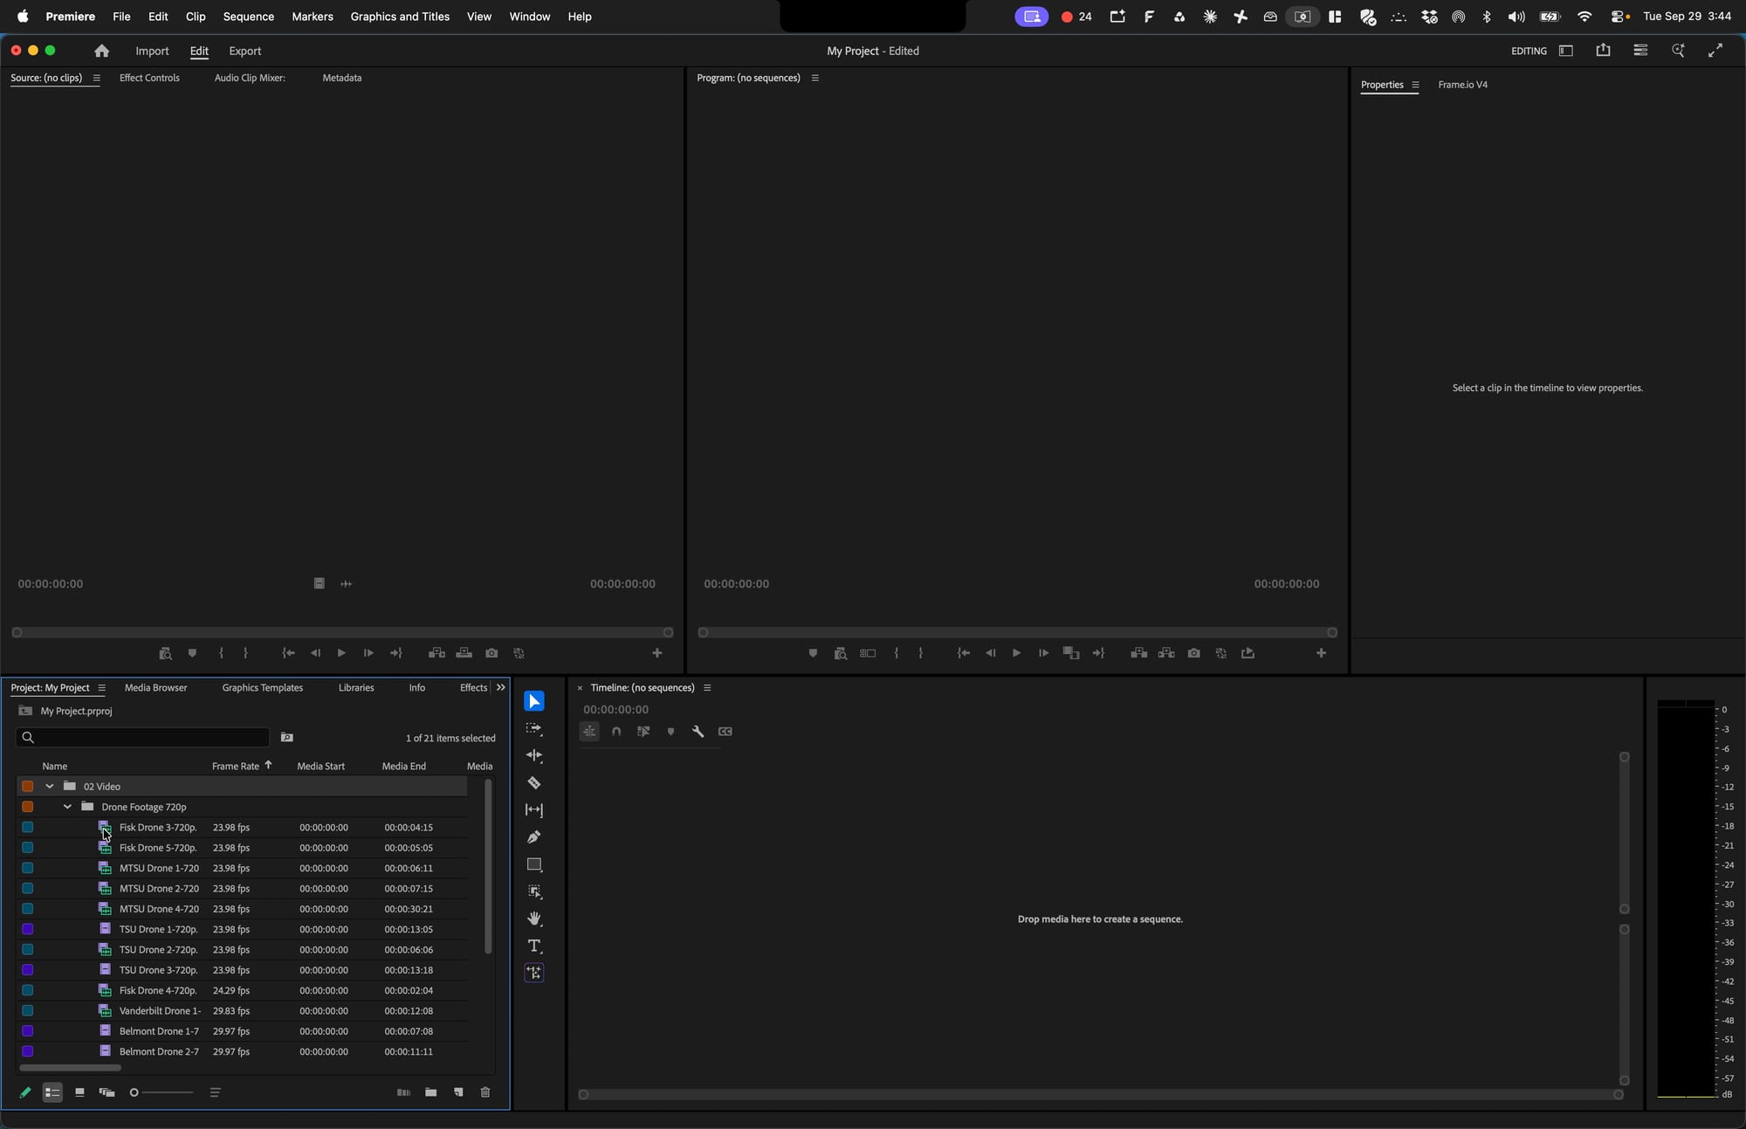The width and height of the screenshot is (1746, 1129).
Task: Click the Project panel vertical scrollbar
Action: pyautogui.click(x=488, y=866)
